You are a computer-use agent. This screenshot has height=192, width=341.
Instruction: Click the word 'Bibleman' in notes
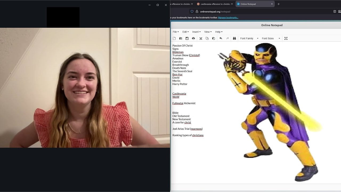click(178, 52)
